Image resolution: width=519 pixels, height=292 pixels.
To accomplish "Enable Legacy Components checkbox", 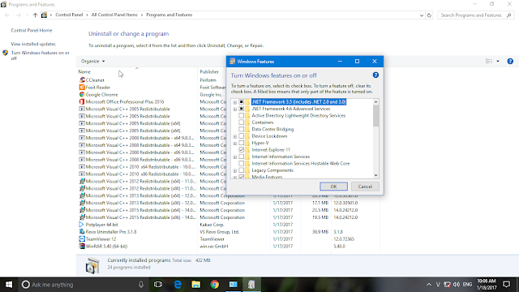I will tap(242, 170).
